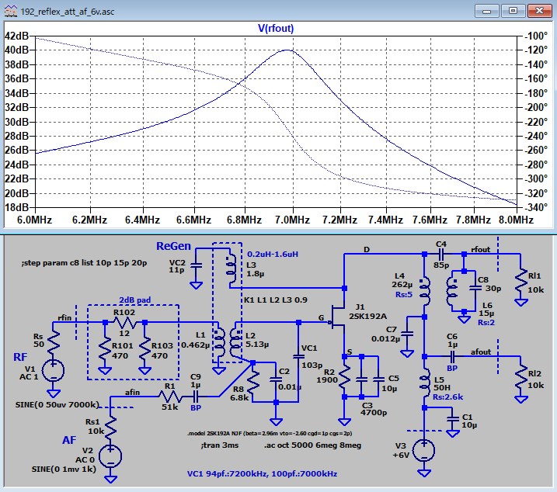
Task: Select inductor L1 0.462µ symbol
Action: [219, 342]
